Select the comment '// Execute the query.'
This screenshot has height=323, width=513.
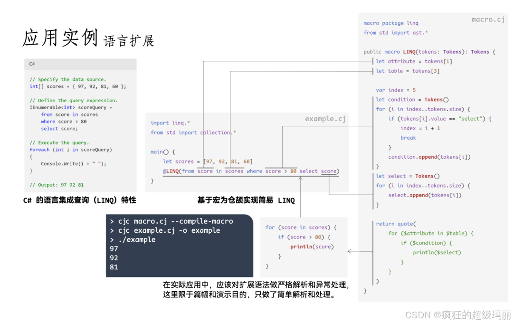(59, 142)
